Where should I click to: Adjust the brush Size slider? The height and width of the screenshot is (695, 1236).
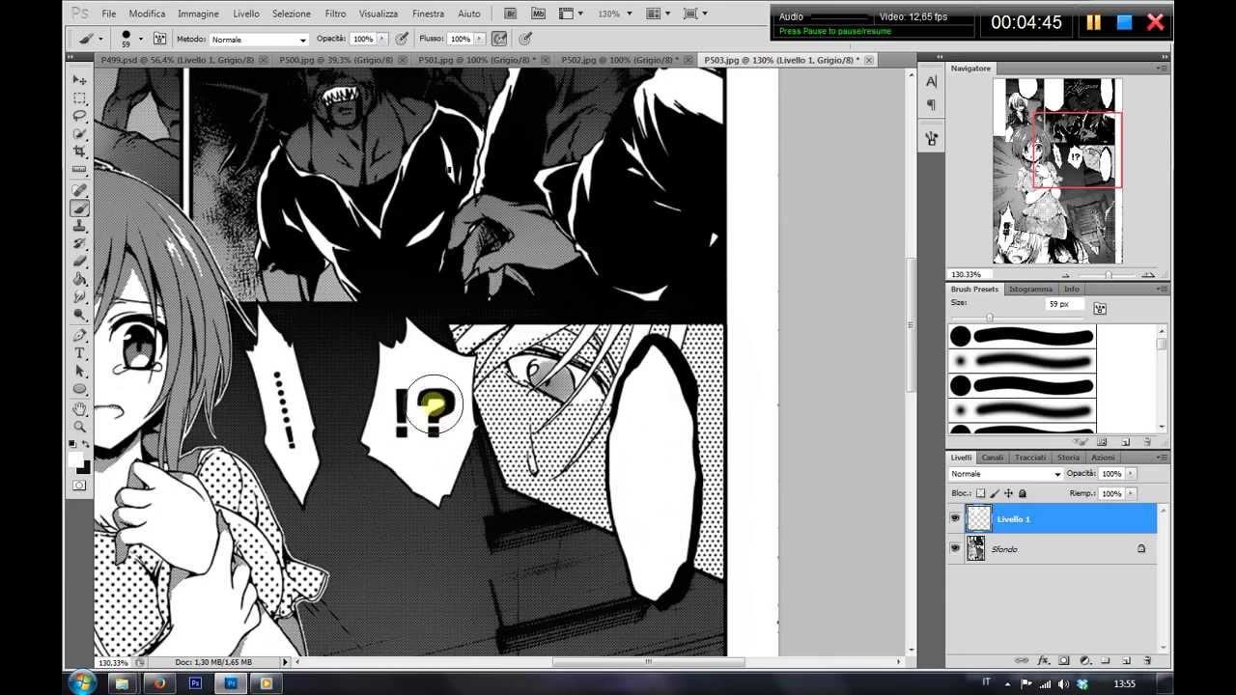(989, 318)
